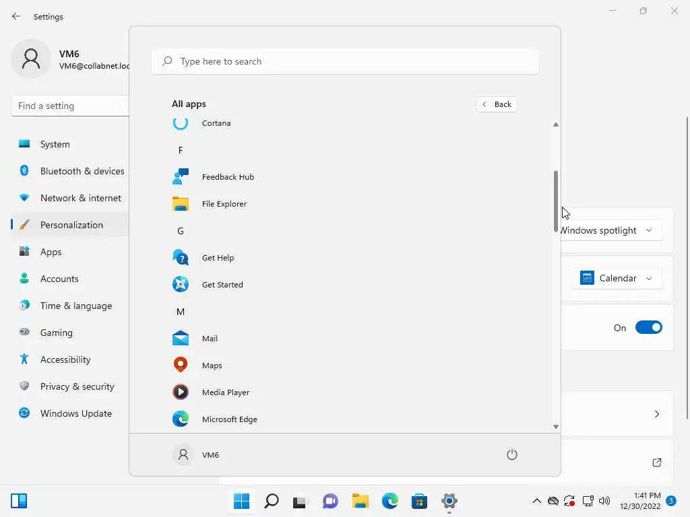The height and width of the screenshot is (517, 690).
Task: Open Chat app on taskbar
Action: coord(330,501)
